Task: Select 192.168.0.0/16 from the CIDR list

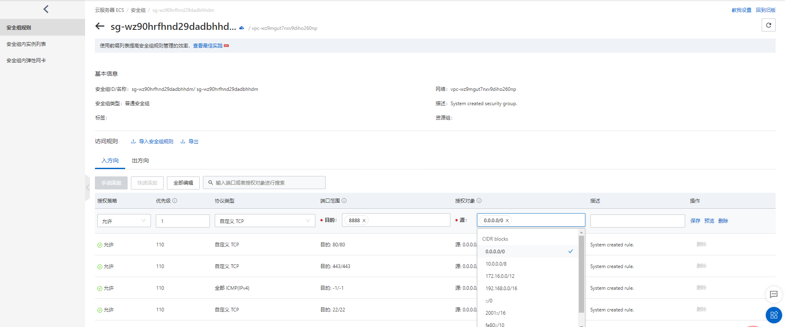Action: 528,288
